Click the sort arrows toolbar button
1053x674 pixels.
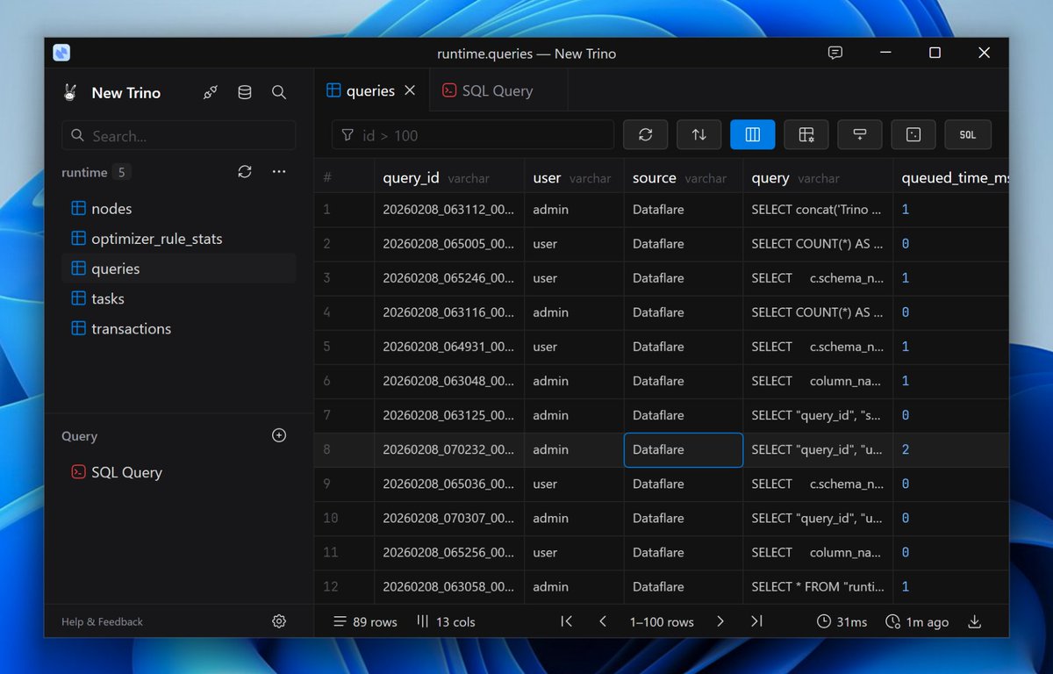click(x=698, y=134)
